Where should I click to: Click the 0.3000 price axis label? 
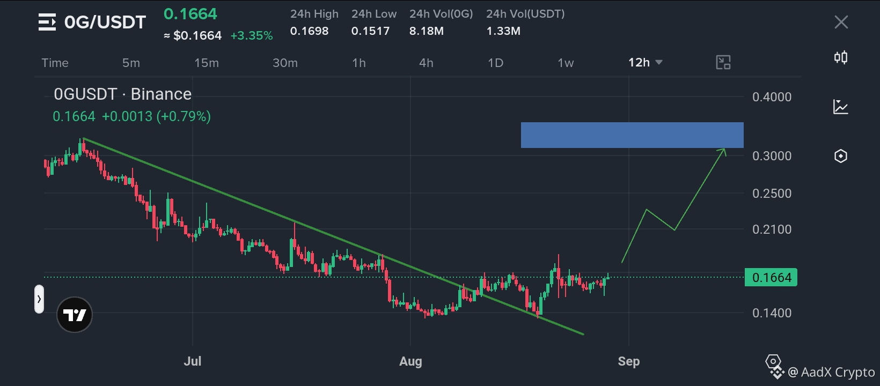[772, 156]
